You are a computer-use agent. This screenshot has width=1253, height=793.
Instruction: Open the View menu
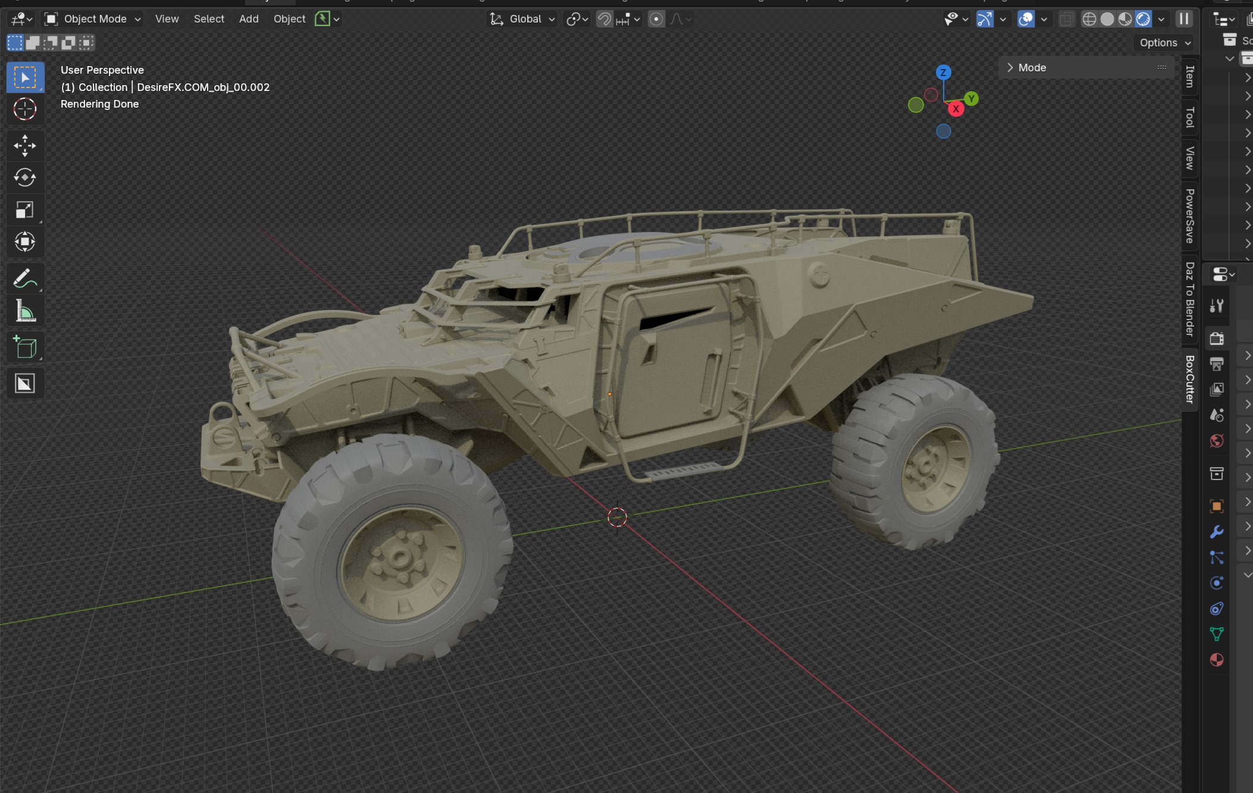[167, 19]
